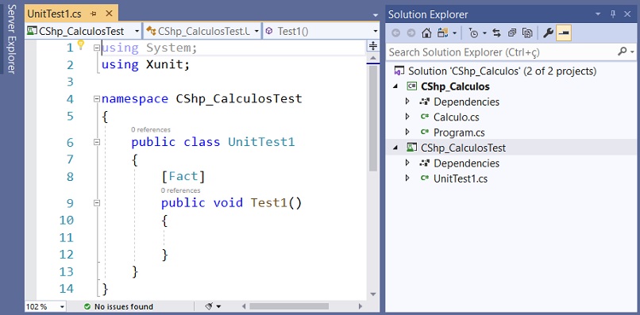This screenshot has height=315, width=640.
Task: Click Sync with Active Document arrows icon
Action: click(x=496, y=33)
